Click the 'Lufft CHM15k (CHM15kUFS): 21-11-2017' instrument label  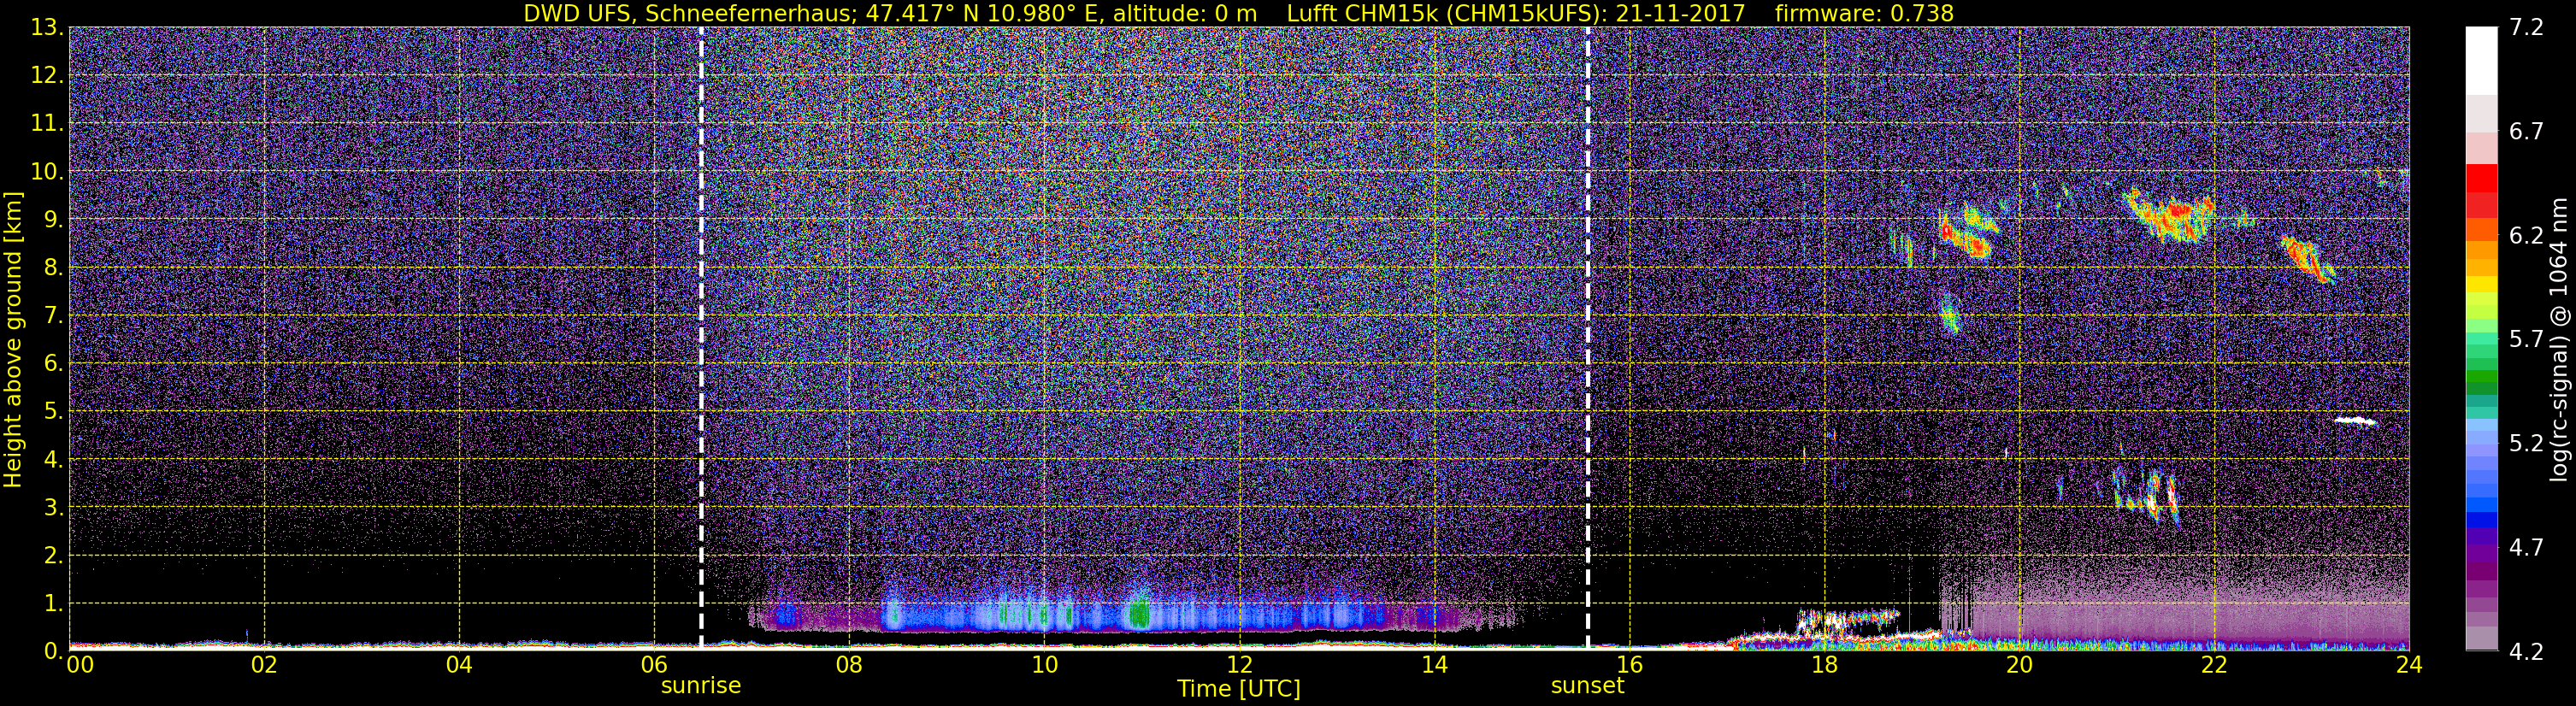1515,14
